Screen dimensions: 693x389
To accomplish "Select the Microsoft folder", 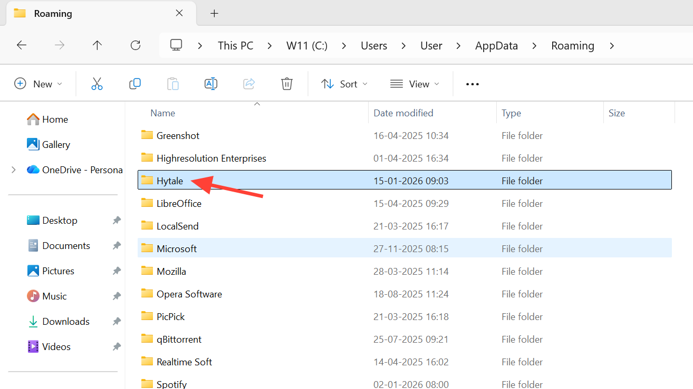I will 405,249.
